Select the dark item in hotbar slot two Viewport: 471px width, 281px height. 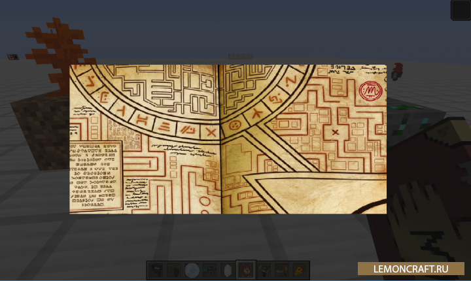(x=173, y=269)
